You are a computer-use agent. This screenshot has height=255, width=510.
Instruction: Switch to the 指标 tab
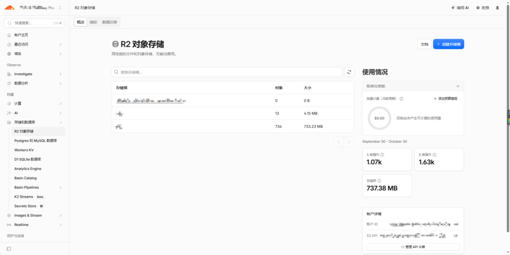tap(93, 22)
